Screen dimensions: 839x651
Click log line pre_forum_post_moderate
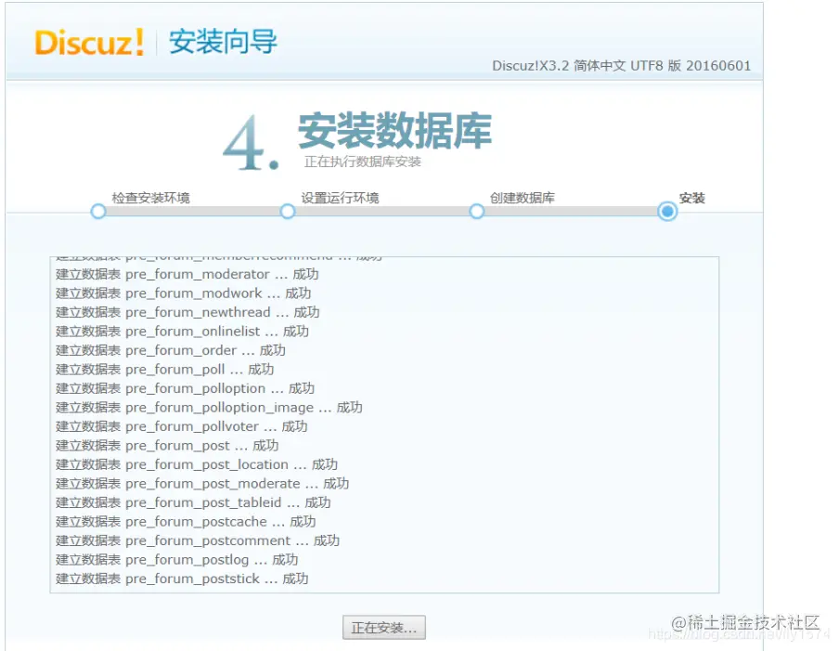[203, 484]
